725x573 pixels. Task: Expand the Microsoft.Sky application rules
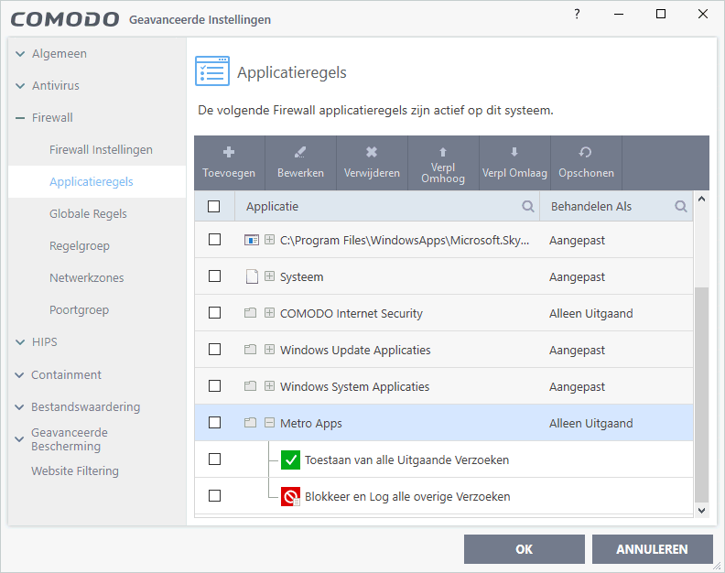(x=269, y=240)
